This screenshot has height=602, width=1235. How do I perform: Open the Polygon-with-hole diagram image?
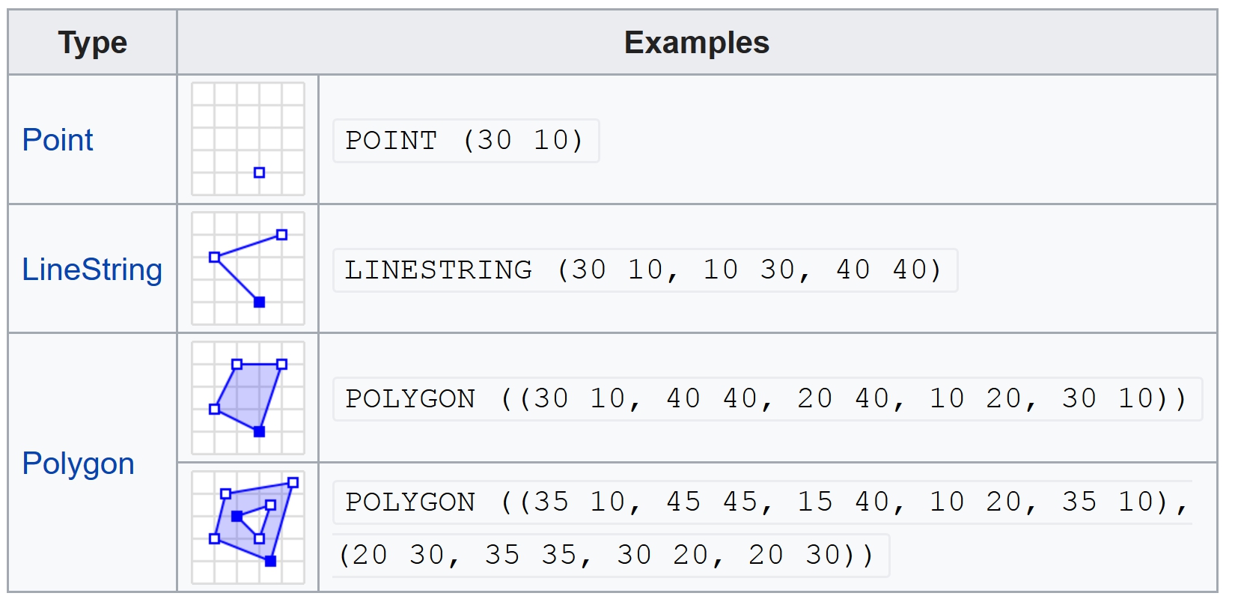point(248,527)
